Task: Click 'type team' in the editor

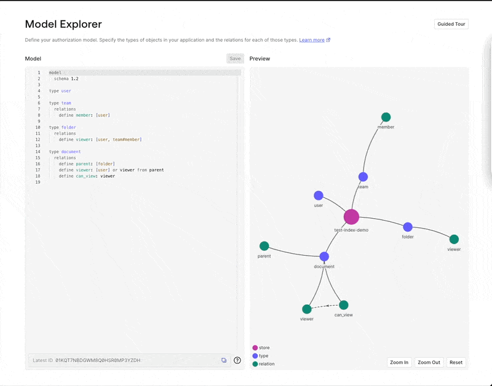Action: 60,103
